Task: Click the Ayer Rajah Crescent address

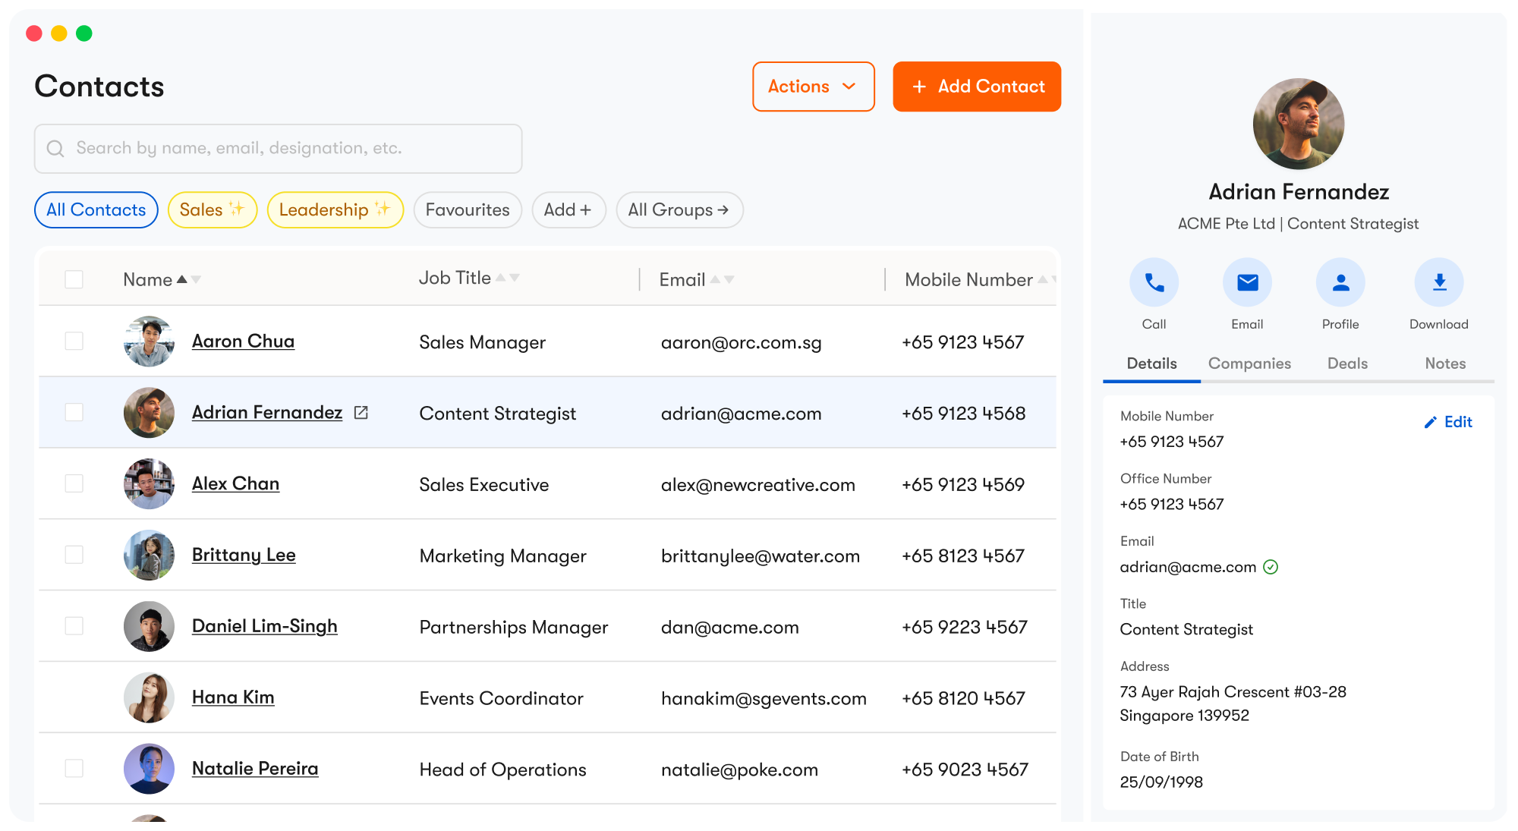Action: 1233,704
